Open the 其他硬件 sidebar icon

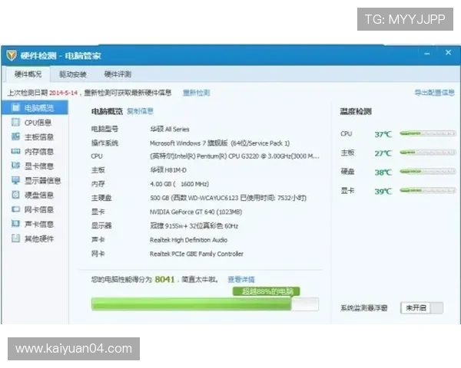click(x=16, y=238)
